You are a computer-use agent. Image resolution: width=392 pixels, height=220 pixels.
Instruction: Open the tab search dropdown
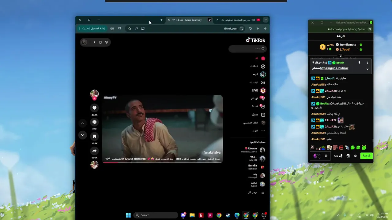click(x=266, y=20)
